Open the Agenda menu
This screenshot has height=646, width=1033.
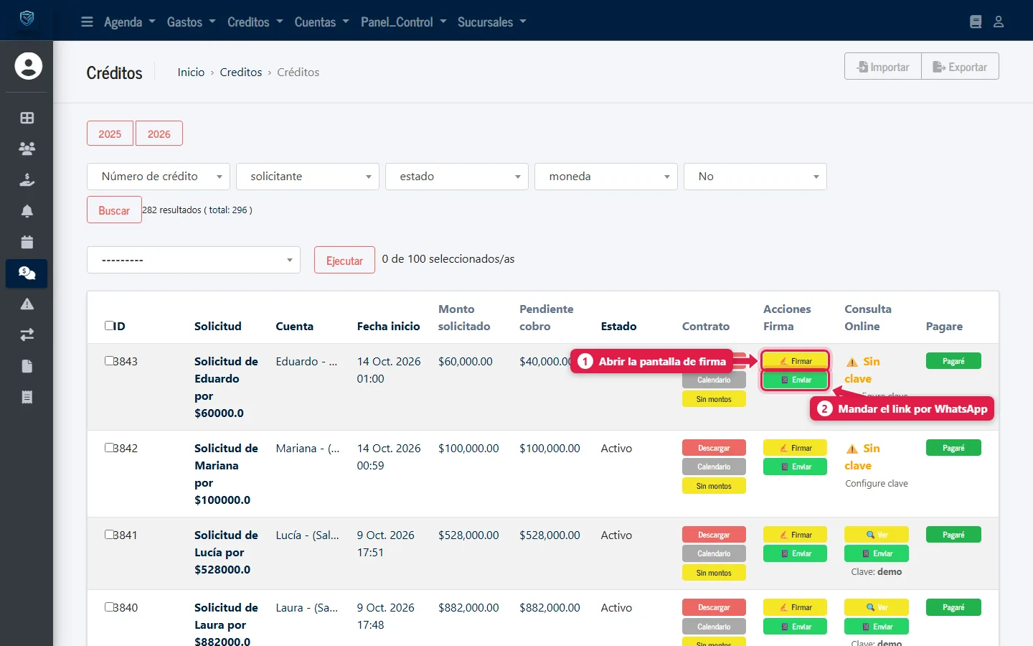[130, 22]
